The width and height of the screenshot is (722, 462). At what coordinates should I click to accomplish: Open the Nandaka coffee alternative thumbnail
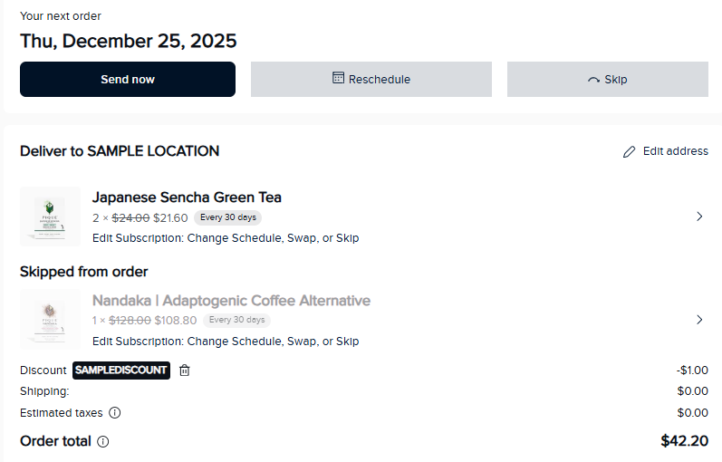(x=50, y=320)
